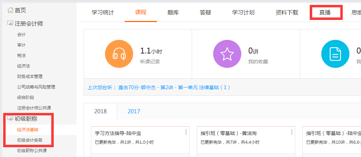The image size is (361, 157).
Task: Switch to the 直播 tab
Action: pyautogui.click(x=325, y=13)
